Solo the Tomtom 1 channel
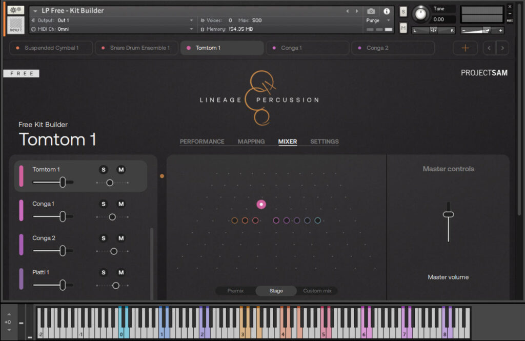The width and height of the screenshot is (525, 341). [103, 170]
